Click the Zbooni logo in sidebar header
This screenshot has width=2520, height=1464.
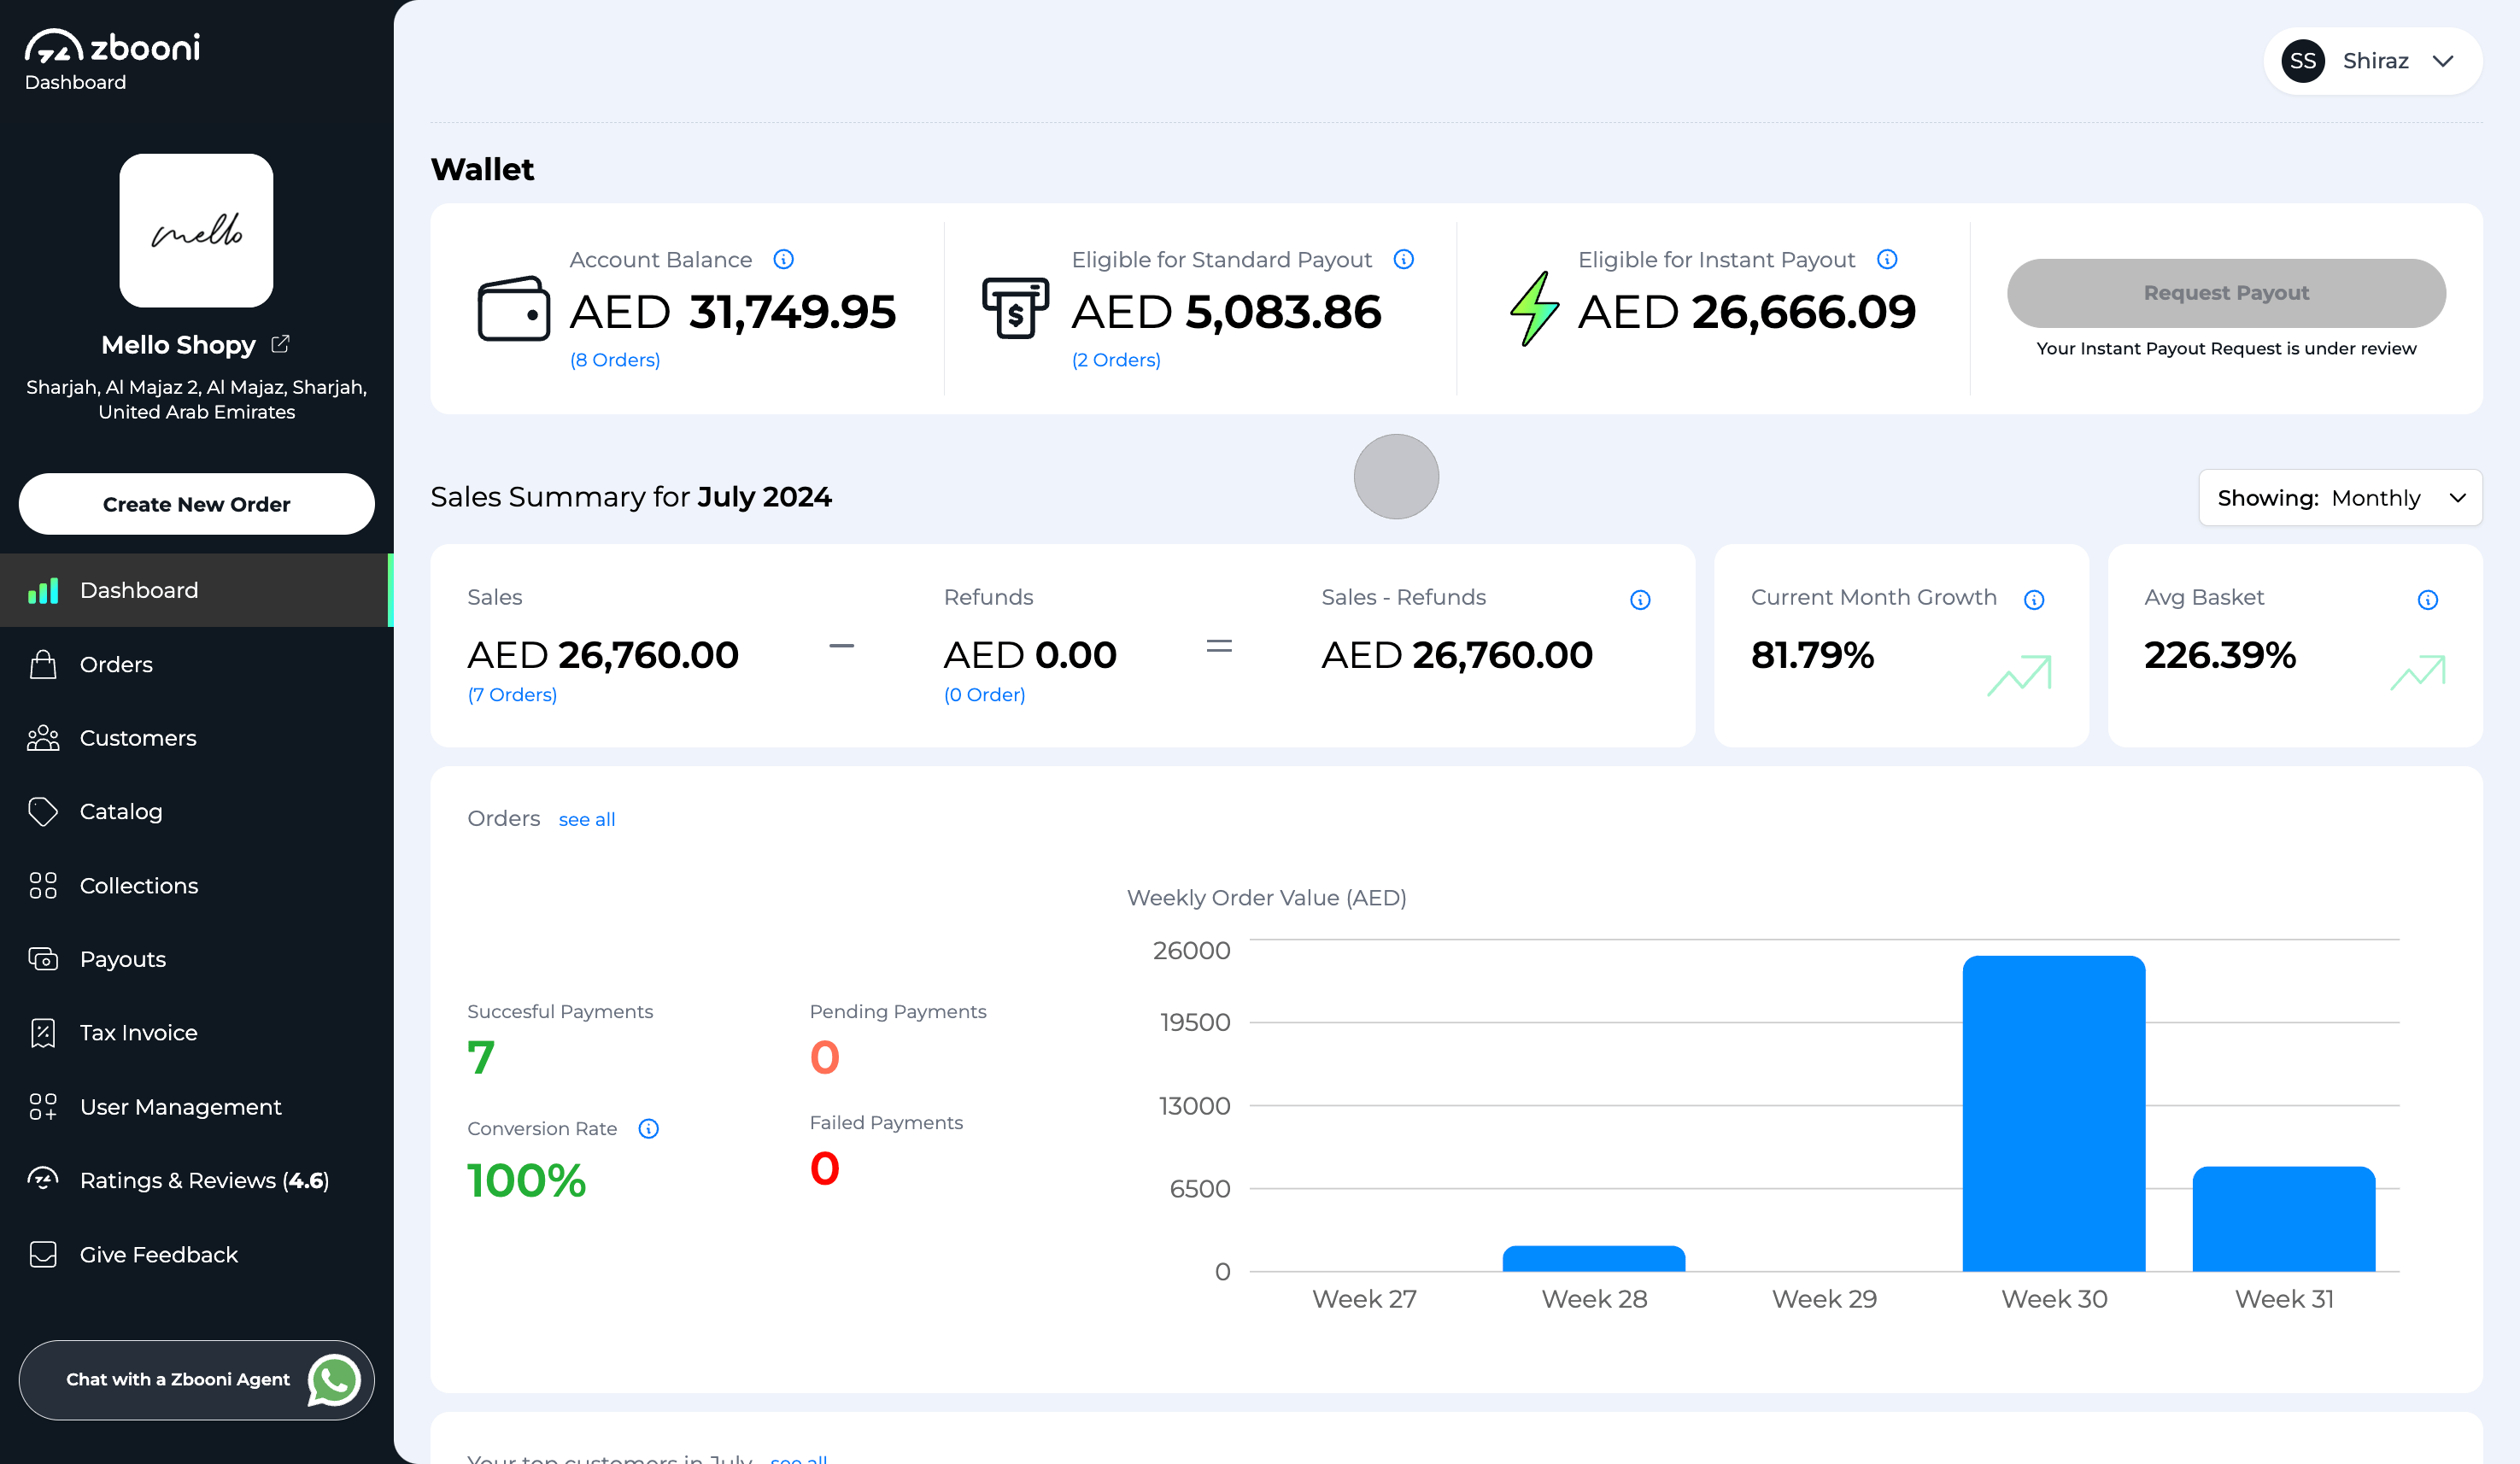[112, 47]
